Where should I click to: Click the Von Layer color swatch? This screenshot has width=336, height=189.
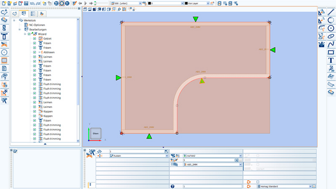[x=186, y=3]
